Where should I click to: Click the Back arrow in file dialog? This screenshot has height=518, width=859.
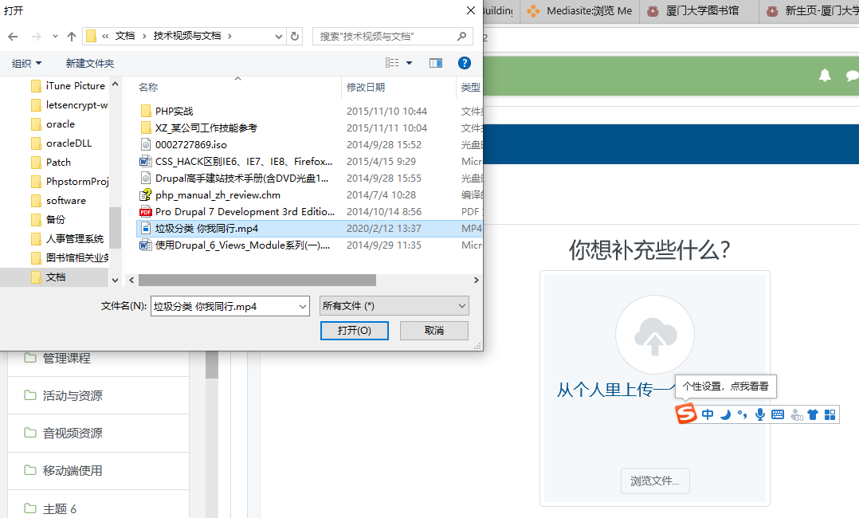pyautogui.click(x=13, y=37)
